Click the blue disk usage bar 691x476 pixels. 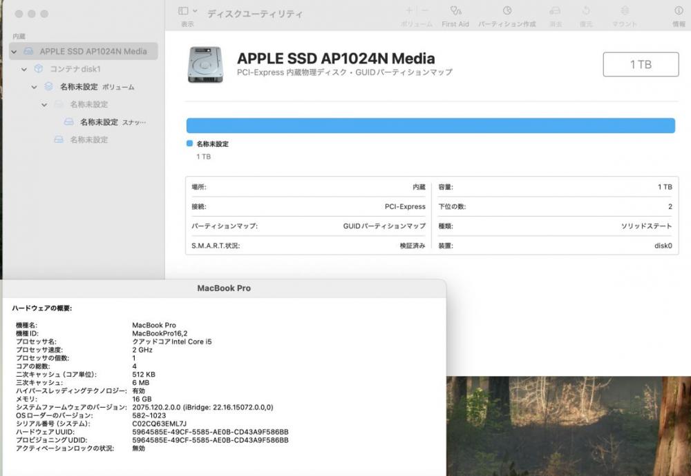coord(430,126)
